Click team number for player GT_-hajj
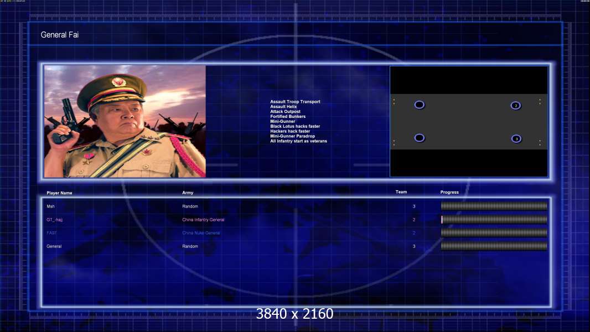Image resolution: width=590 pixels, height=332 pixels. tap(414, 220)
